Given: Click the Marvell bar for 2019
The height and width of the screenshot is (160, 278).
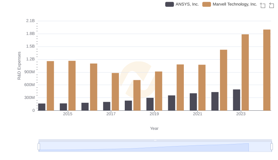Looking at the screenshot, I should (158, 91).
